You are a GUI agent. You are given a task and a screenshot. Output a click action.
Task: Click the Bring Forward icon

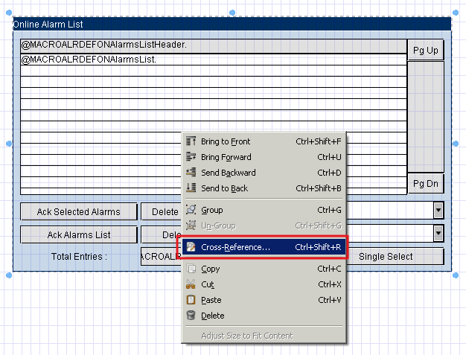coord(191,156)
